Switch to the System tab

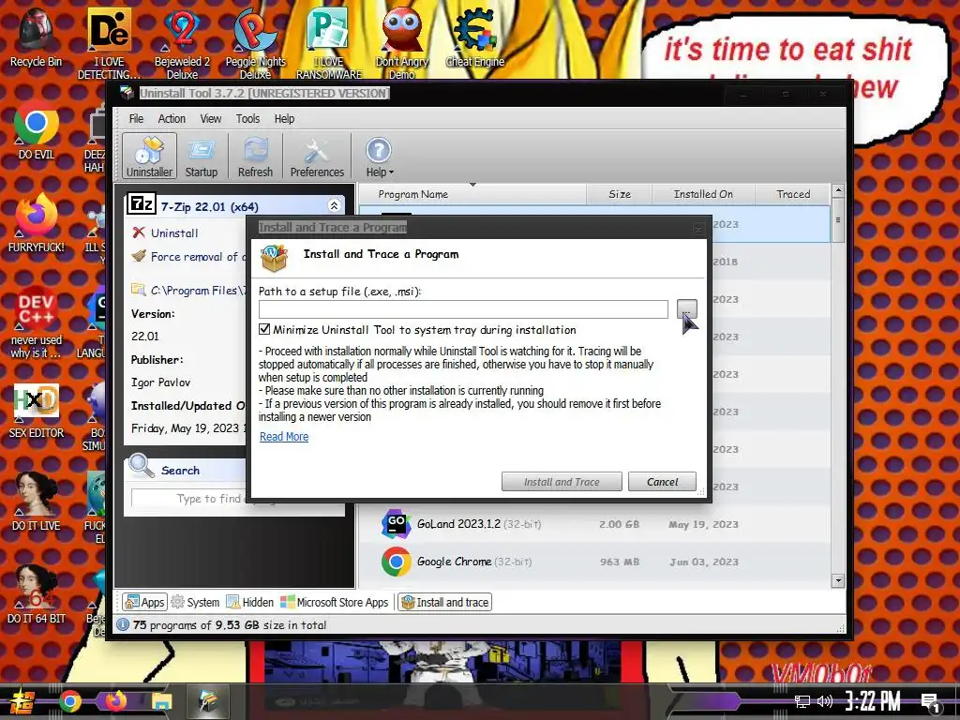coord(195,603)
